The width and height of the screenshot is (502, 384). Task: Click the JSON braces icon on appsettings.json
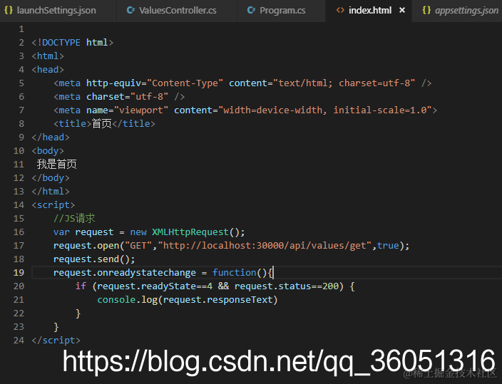tap(426, 10)
